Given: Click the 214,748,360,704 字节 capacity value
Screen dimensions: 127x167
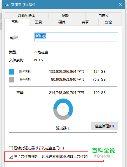Looking at the screenshot, I should (67, 93).
